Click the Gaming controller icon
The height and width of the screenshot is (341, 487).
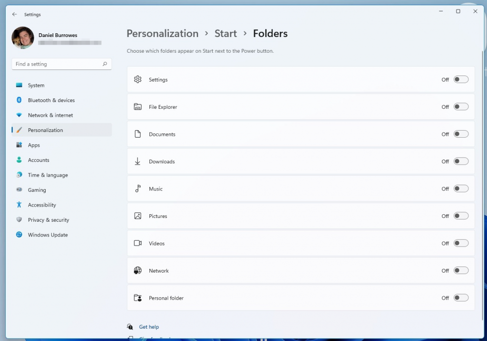[19, 189]
